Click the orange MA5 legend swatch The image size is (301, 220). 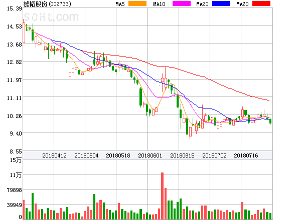[137, 3]
